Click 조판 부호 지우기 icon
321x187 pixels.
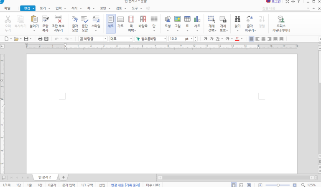pyautogui.click(x=58, y=19)
